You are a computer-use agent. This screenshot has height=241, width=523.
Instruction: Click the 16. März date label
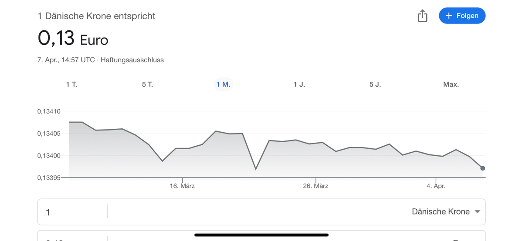182,186
